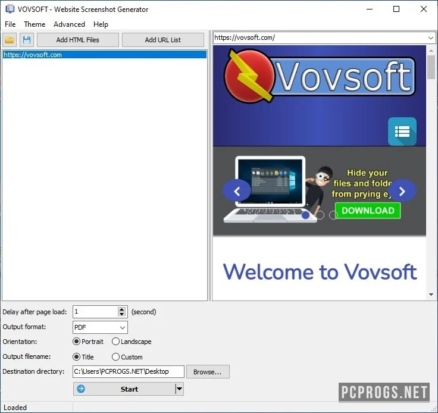This screenshot has height=413, width=438.
Task: Open the Theme menu
Action: click(x=35, y=24)
